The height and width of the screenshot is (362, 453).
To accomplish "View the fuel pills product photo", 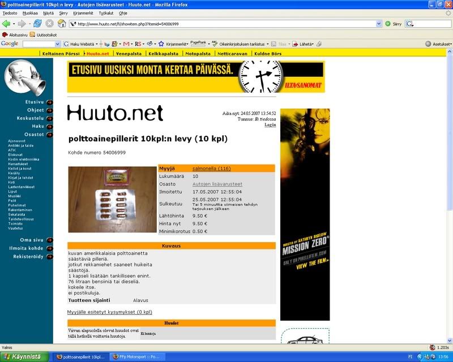I will tap(112, 200).
